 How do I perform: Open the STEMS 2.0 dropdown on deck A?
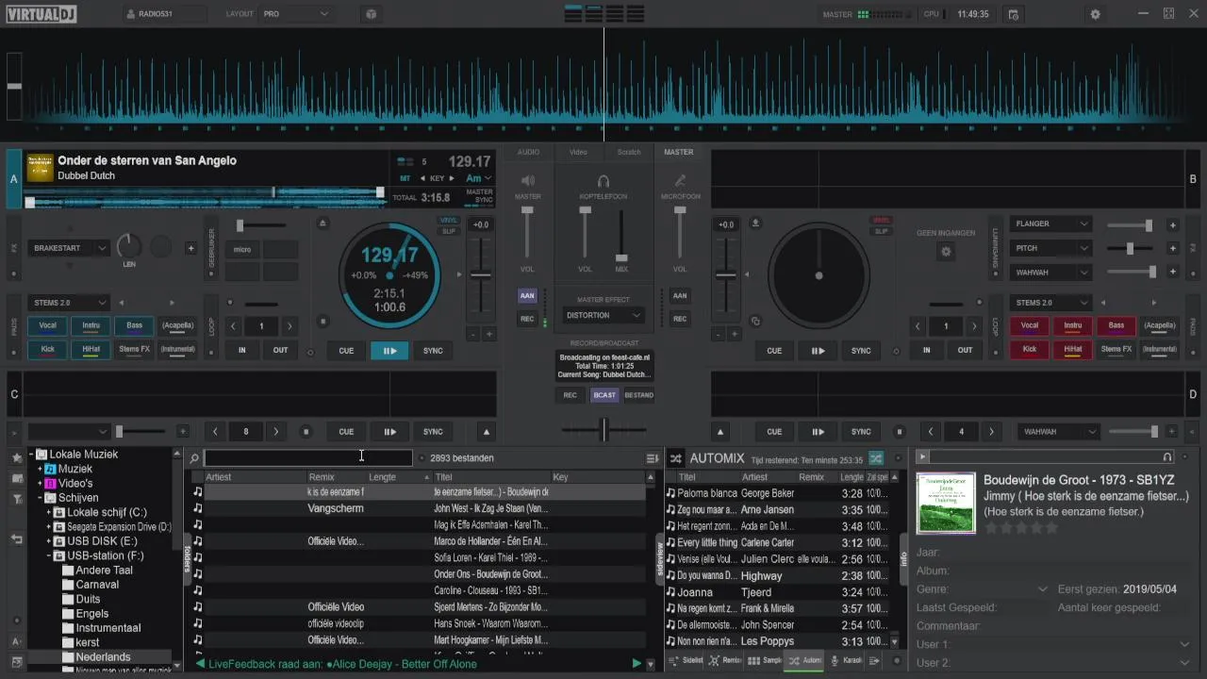(x=70, y=303)
